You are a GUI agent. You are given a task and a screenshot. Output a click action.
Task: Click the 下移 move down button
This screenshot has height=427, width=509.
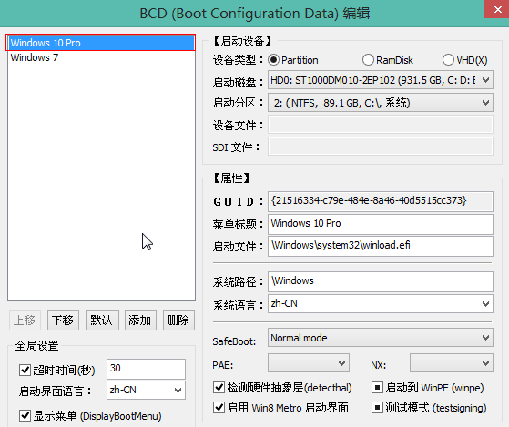(63, 320)
